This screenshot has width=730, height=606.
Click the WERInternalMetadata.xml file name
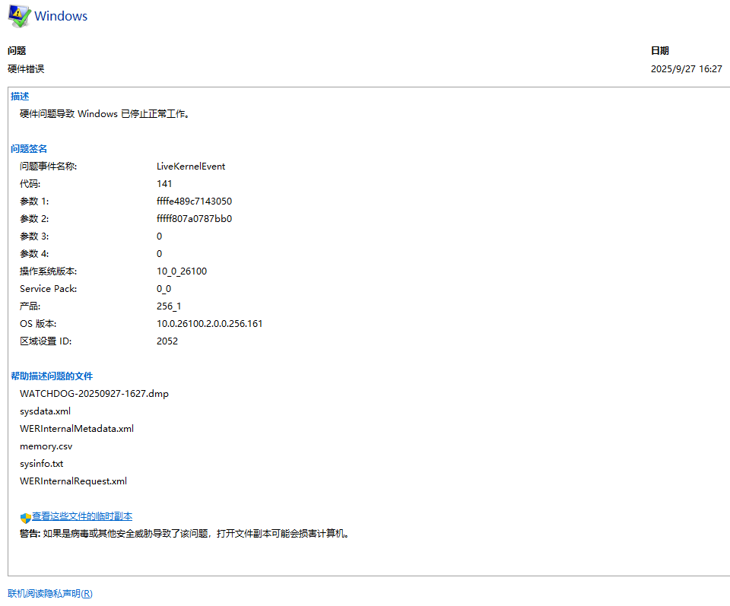click(77, 429)
